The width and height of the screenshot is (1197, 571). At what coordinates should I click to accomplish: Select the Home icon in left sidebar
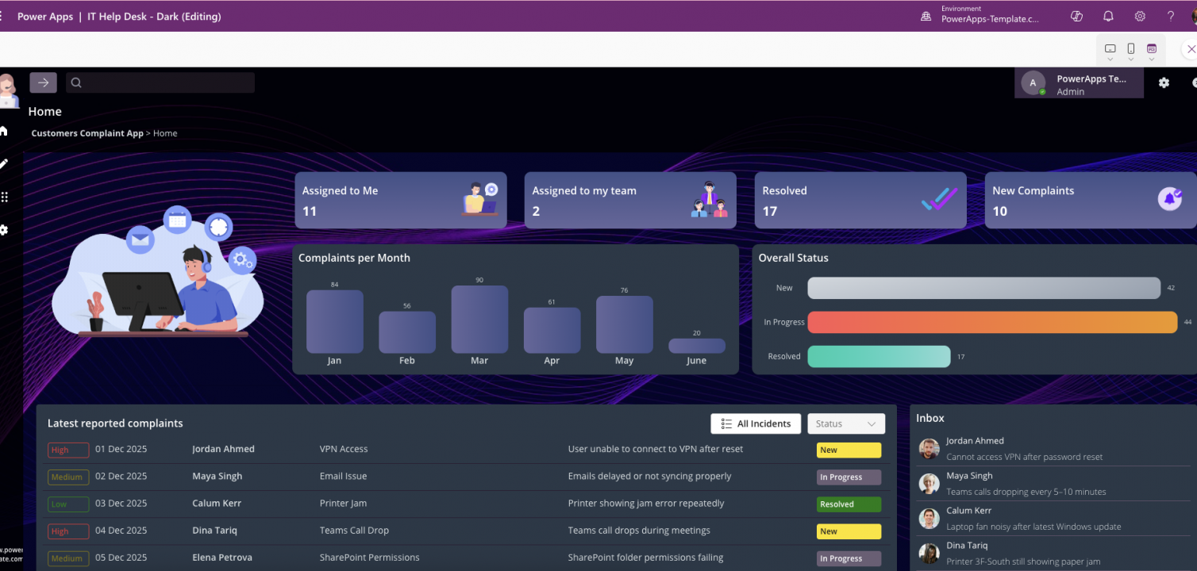coord(4,131)
